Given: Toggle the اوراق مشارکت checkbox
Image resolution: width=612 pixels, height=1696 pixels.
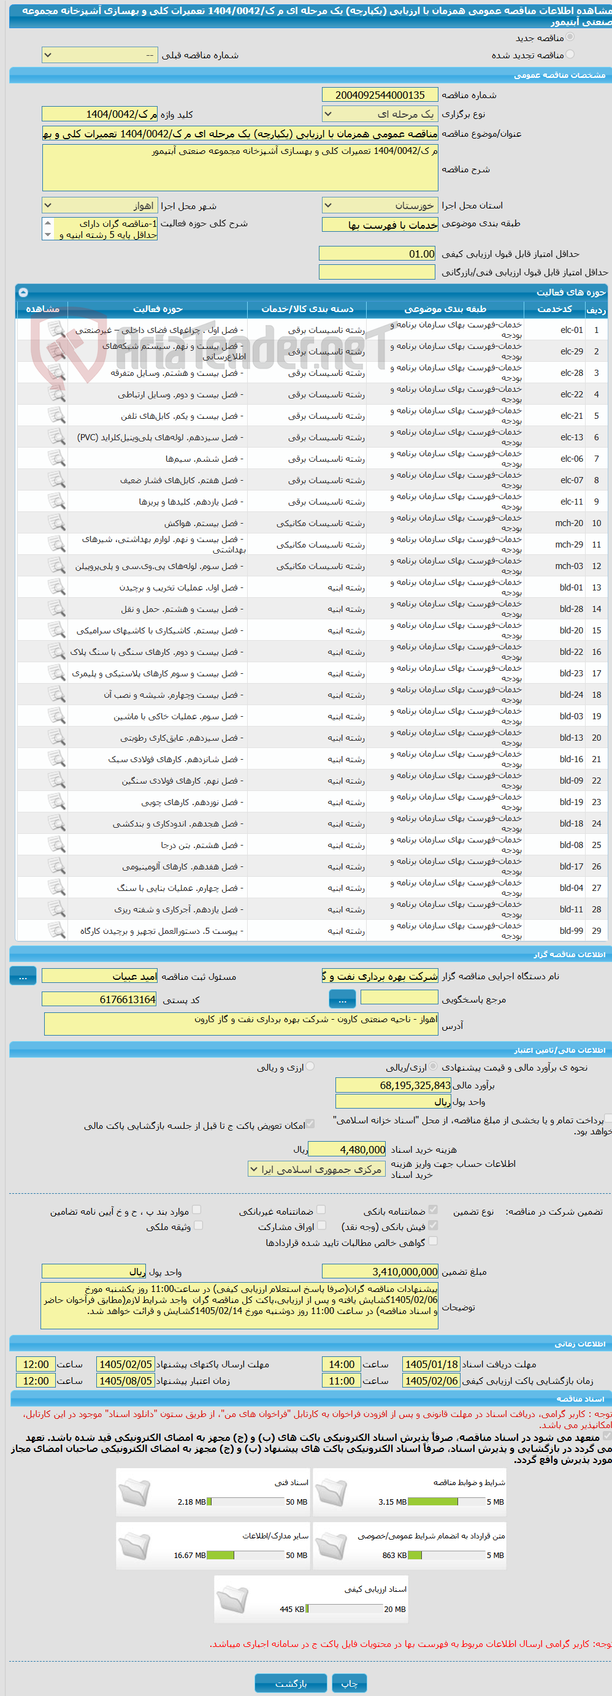Looking at the screenshot, I should click(321, 1225).
